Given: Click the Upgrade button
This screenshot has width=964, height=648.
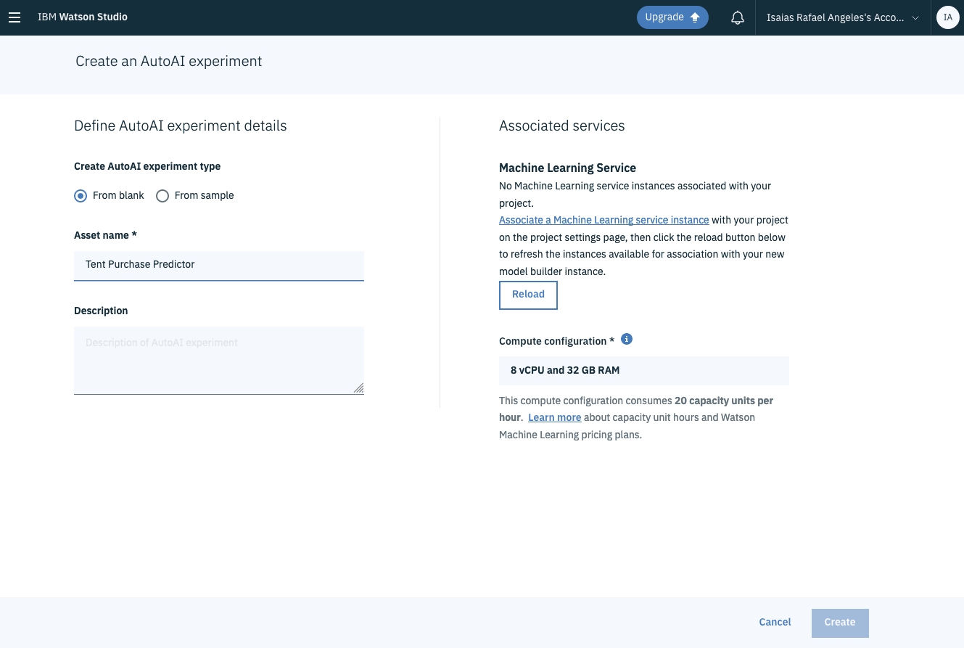Looking at the screenshot, I should coord(672,17).
